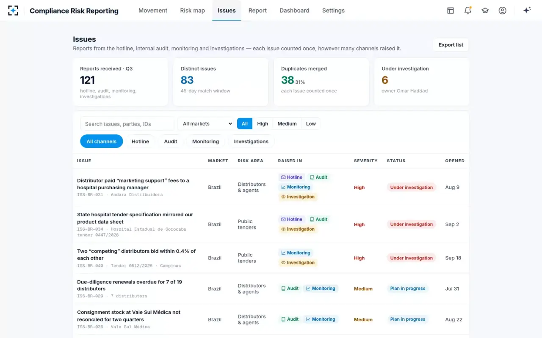Click the Audit tag on ISS-BR-029 row
542x338 pixels.
(x=290, y=289)
